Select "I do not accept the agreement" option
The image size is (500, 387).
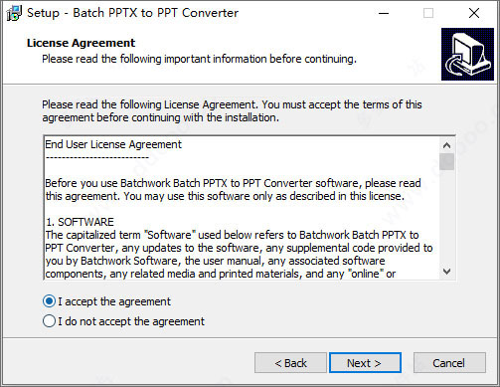point(49,321)
